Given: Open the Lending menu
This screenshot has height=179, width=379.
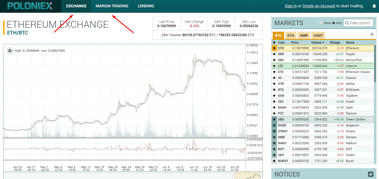Looking at the screenshot, I should [146, 6].
